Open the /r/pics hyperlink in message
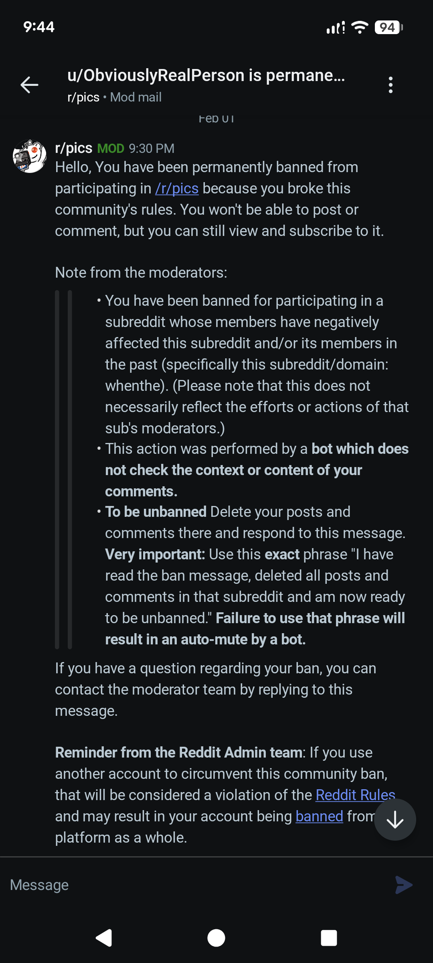 (177, 188)
